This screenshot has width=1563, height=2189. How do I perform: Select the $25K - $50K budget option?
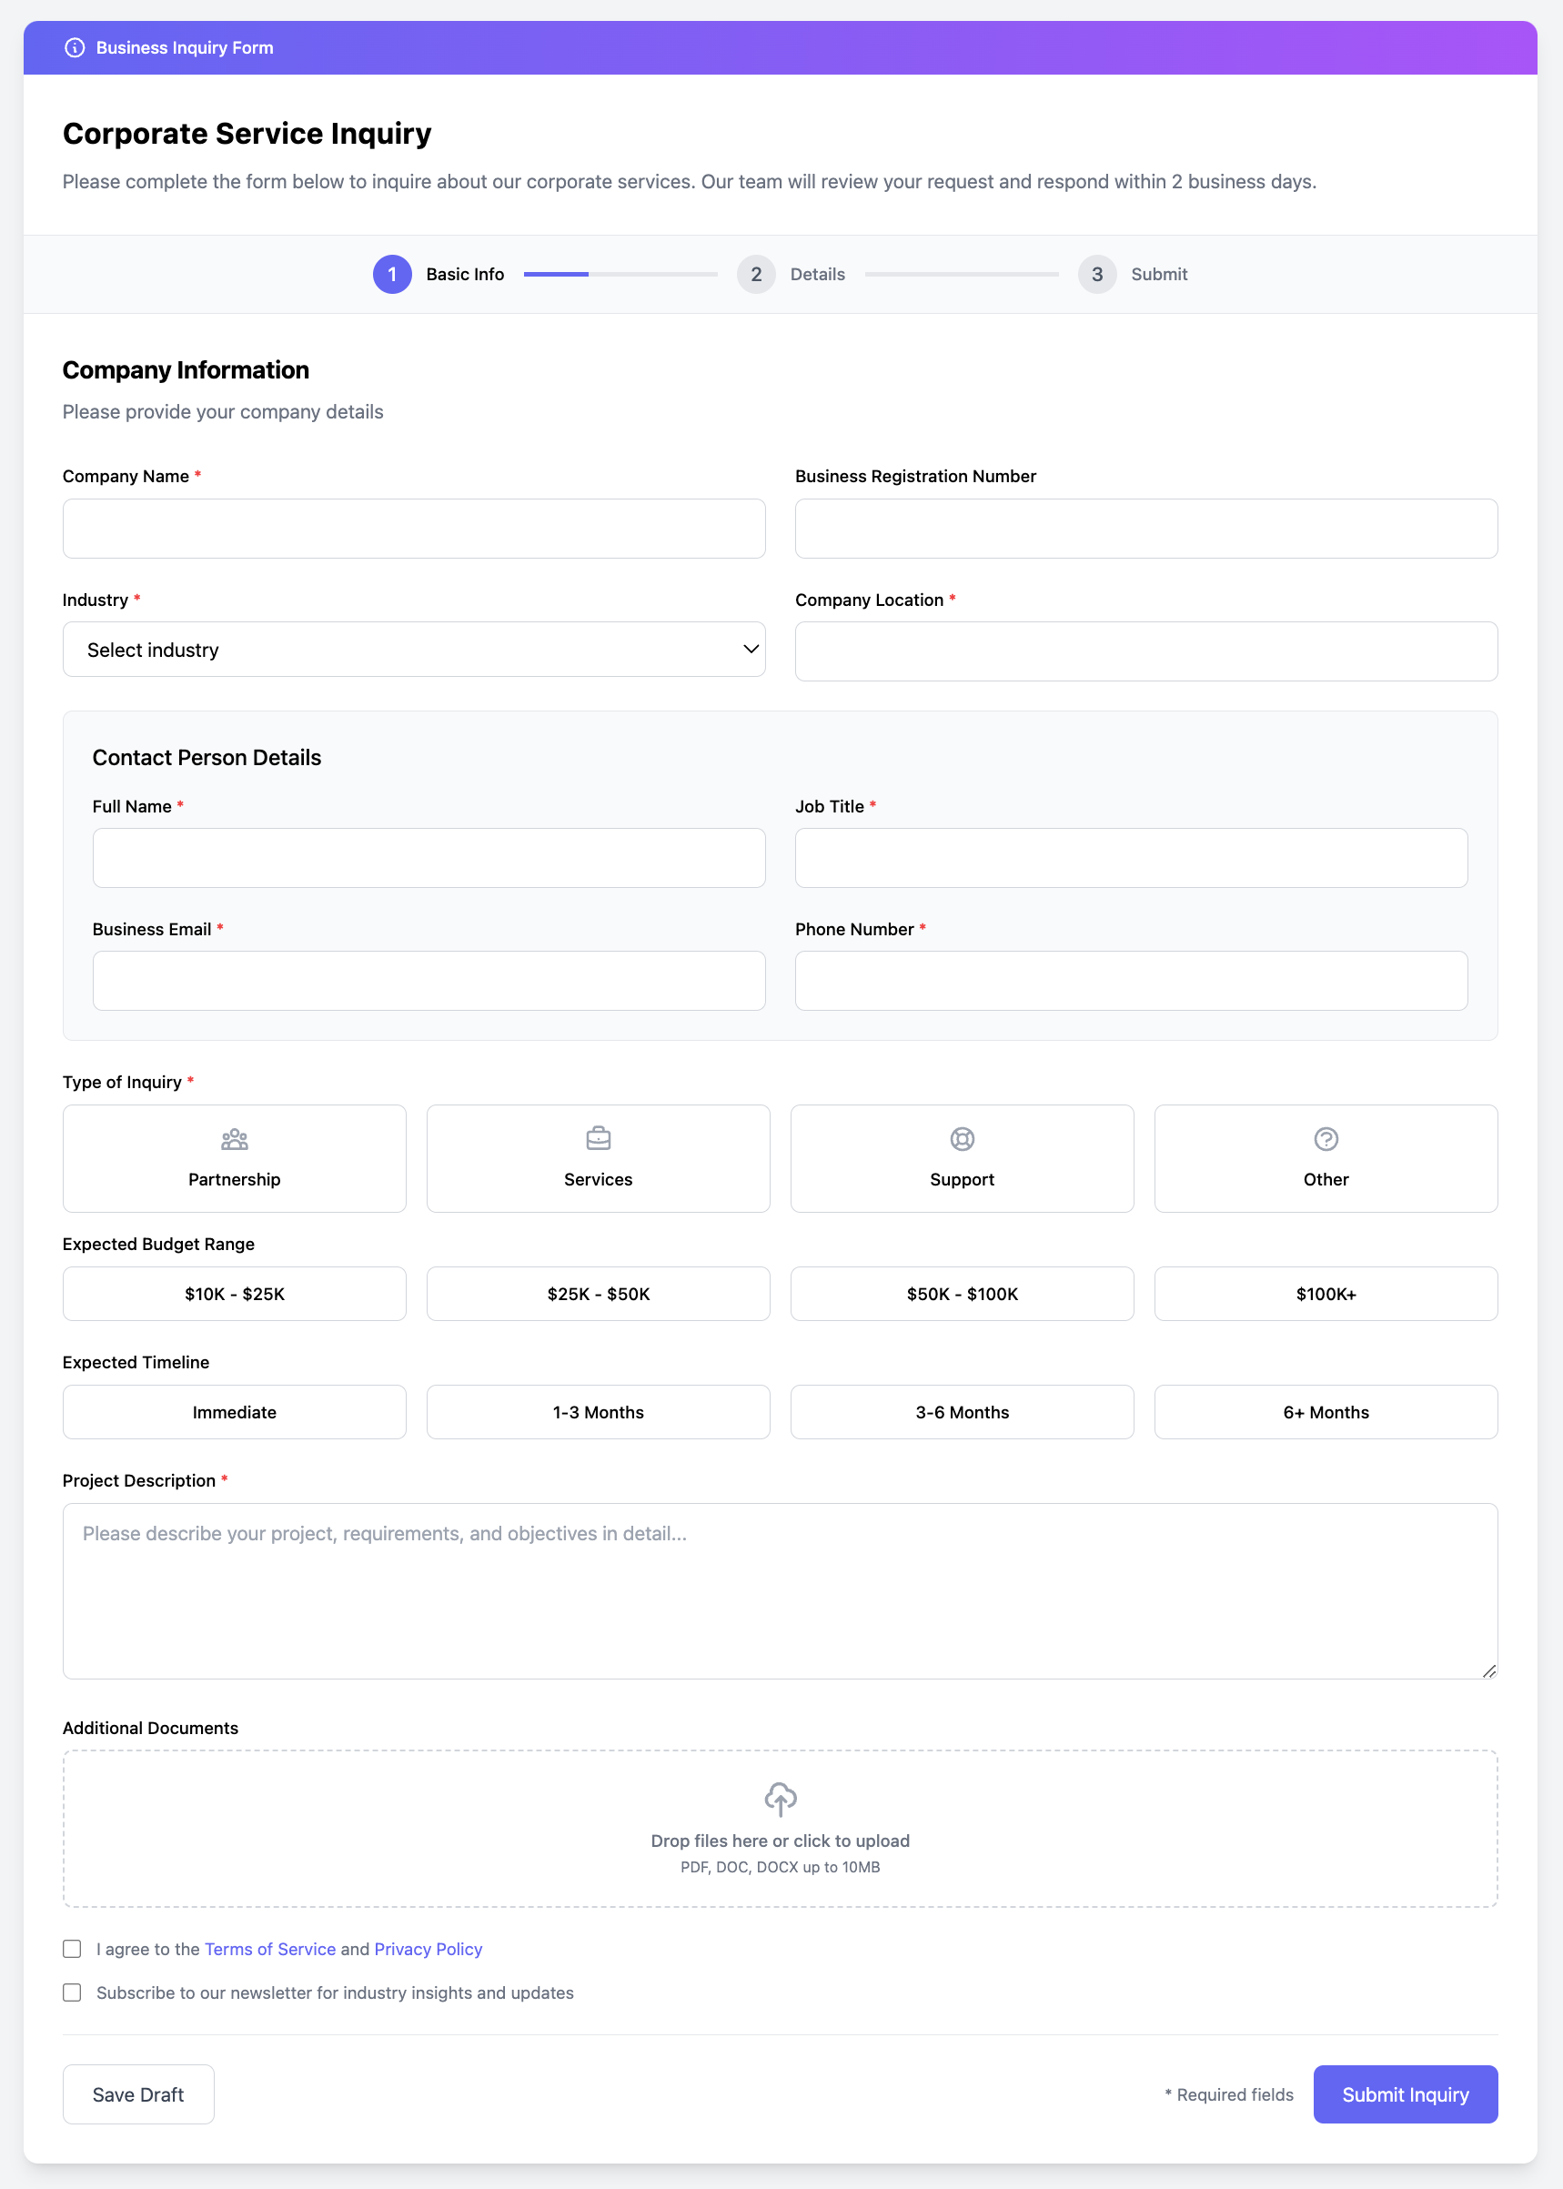[598, 1293]
